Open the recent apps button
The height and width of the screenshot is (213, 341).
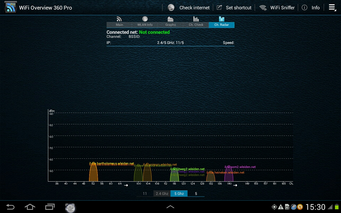tap(50, 207)
